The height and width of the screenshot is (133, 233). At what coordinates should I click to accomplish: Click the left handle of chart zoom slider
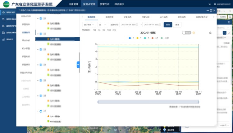98,102
